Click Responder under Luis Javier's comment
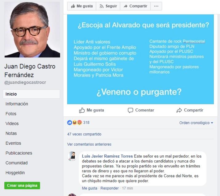This screenshot has height=196, width=220. [110, 188]
